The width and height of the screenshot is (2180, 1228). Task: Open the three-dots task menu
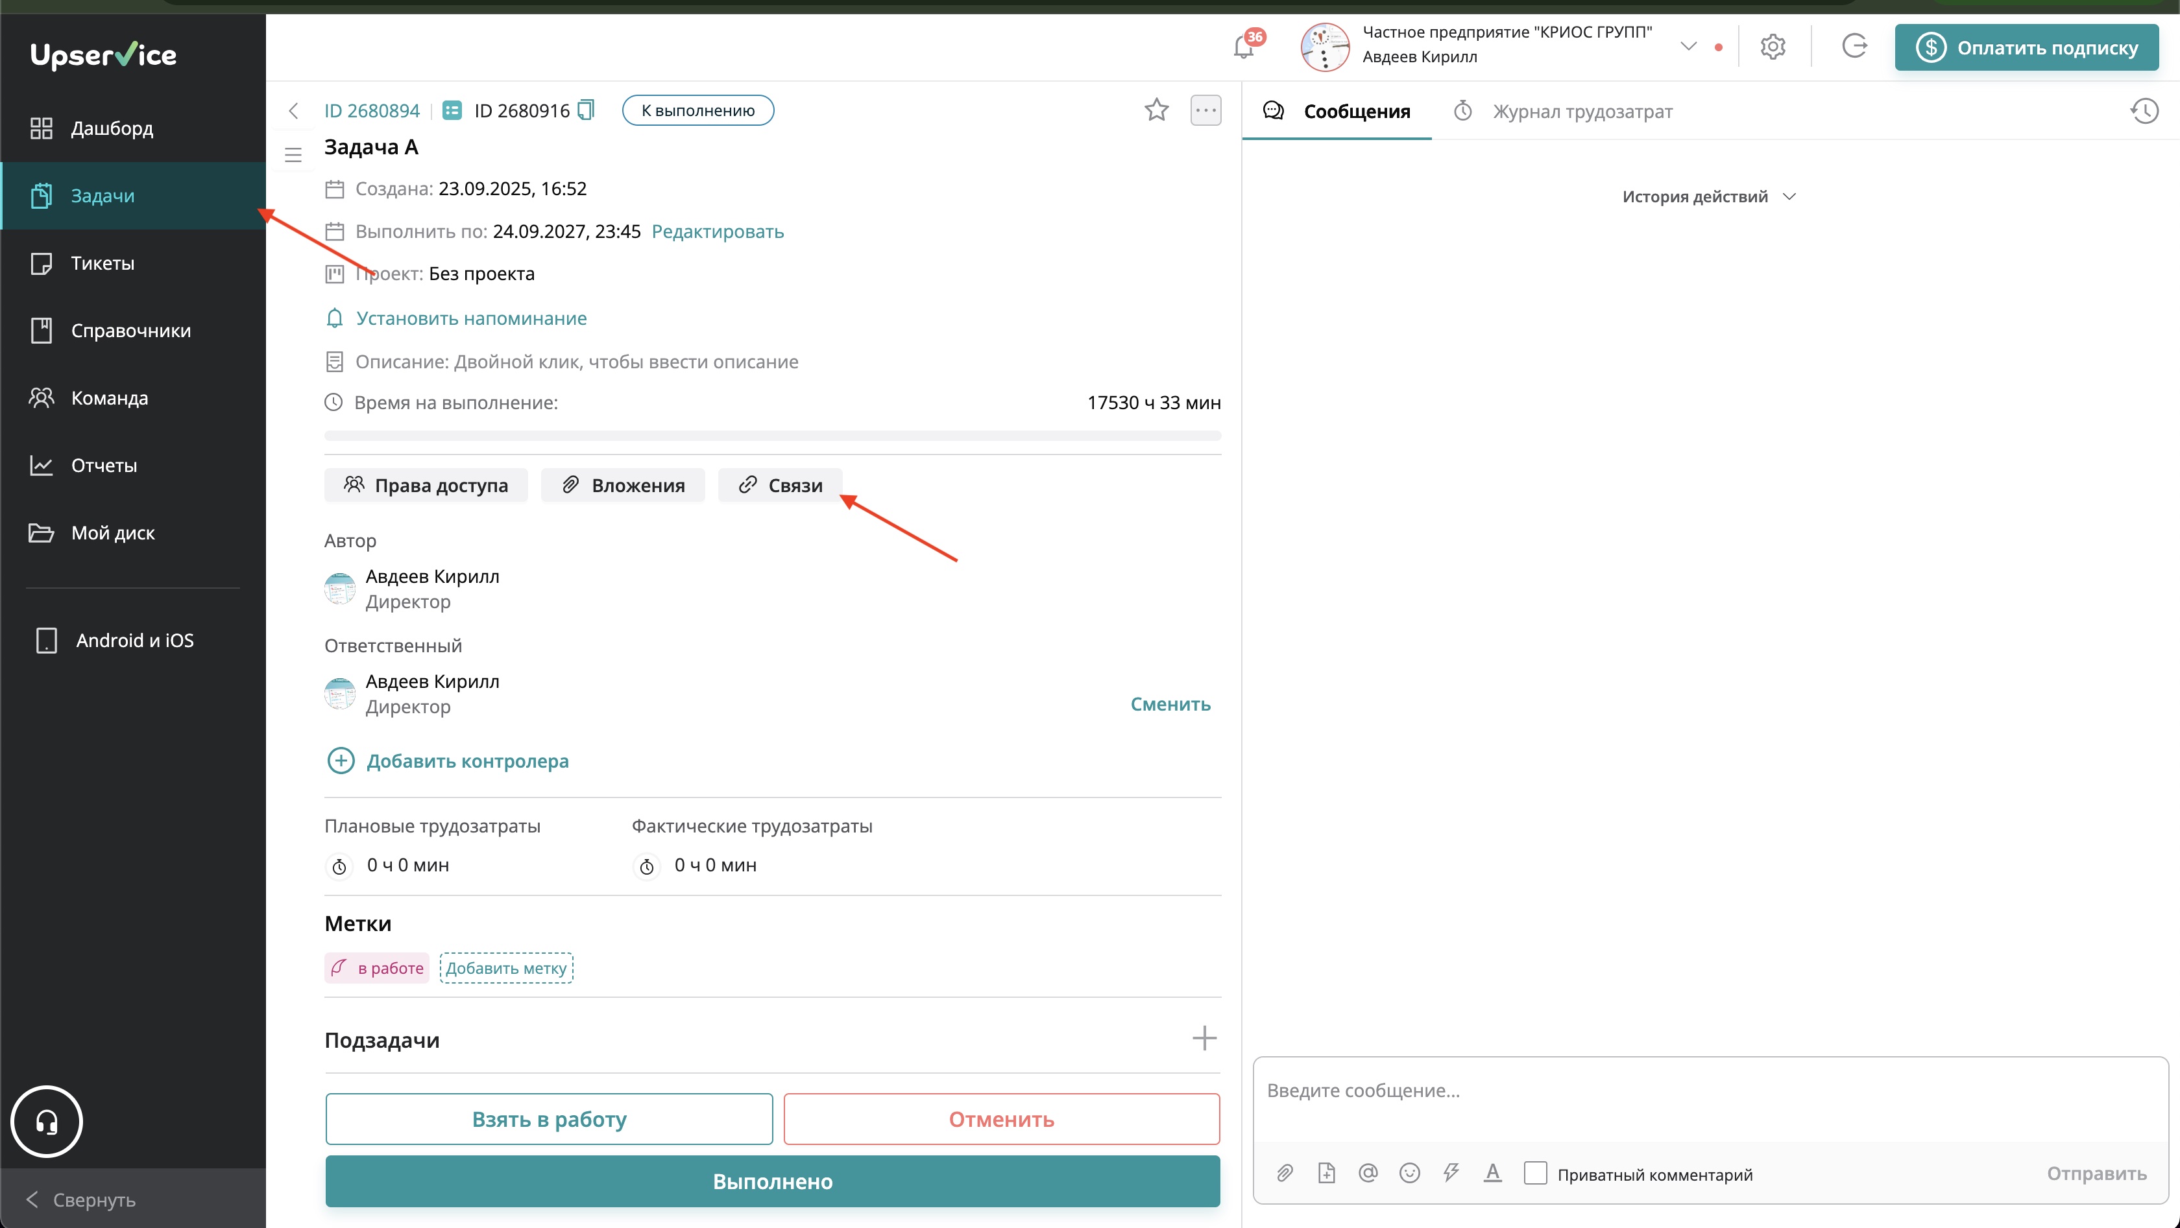click(x=1205, y=110)
